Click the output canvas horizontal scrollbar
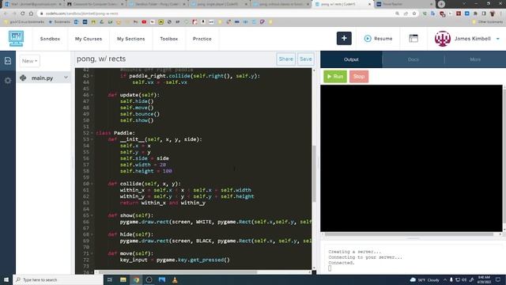This screenshot has height=285, width=506. click(409, 234)
